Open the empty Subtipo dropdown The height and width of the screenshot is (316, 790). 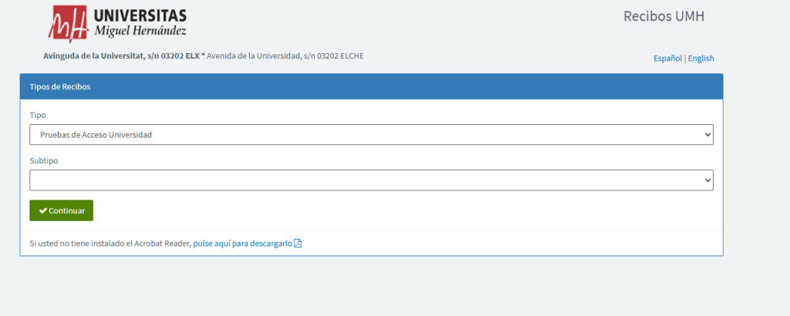[x=371, y=180]
